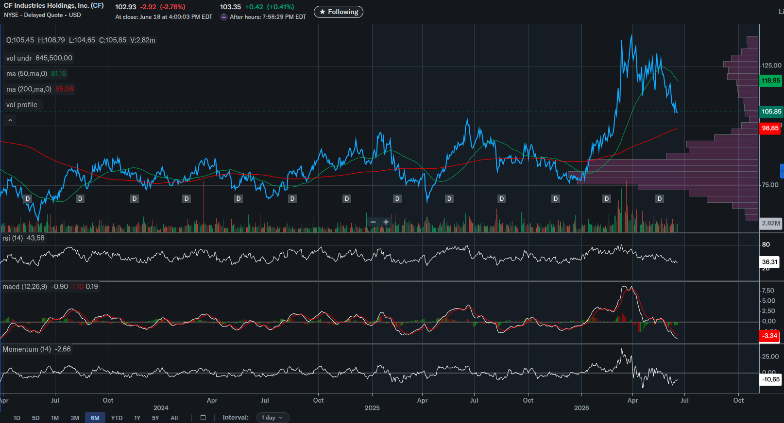The height and width of the screenshot is (423, 784).
Task: Click the last dividend marker near April 2026
Action: pos(660,199)
